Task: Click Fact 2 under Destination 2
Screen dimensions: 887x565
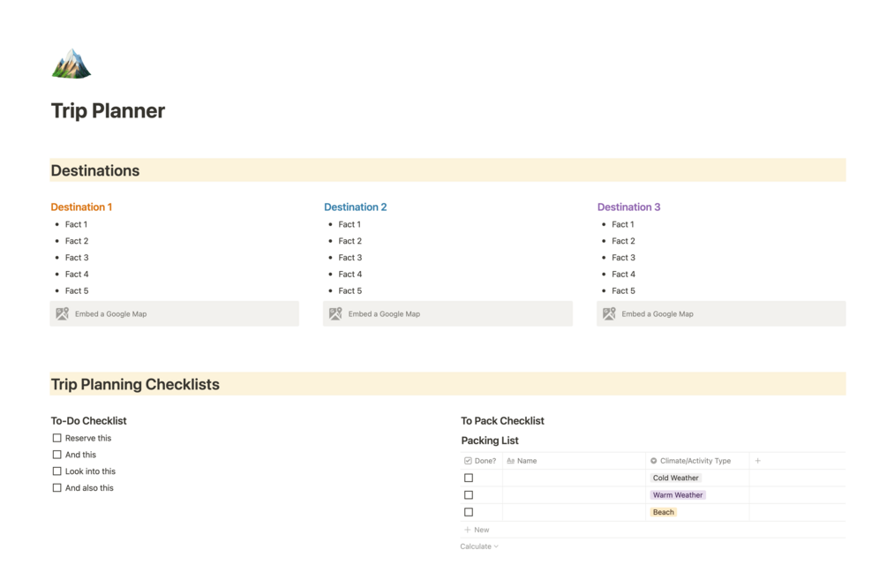Action: click(x=350, y=241)
